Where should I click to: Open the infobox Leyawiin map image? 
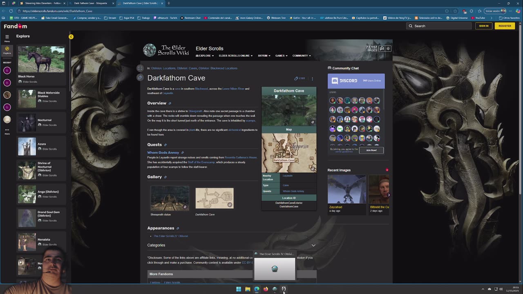tap(289, 152)
